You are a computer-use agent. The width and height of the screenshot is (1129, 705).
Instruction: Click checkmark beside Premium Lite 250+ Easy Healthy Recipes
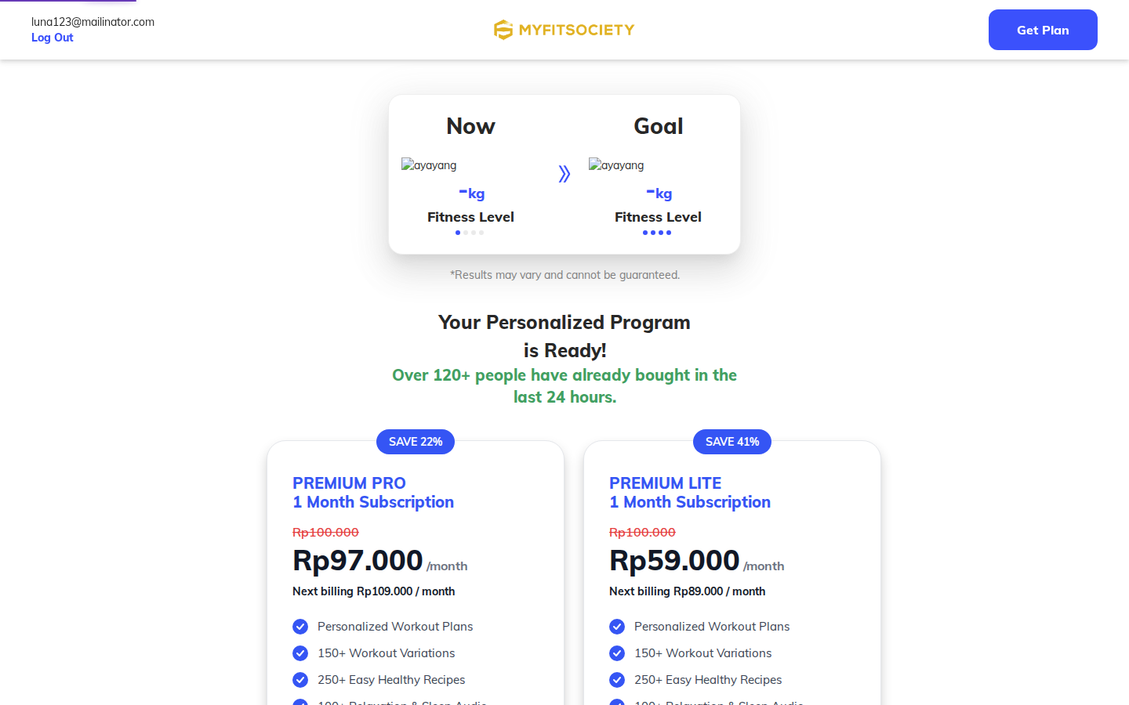coord(617,680)
